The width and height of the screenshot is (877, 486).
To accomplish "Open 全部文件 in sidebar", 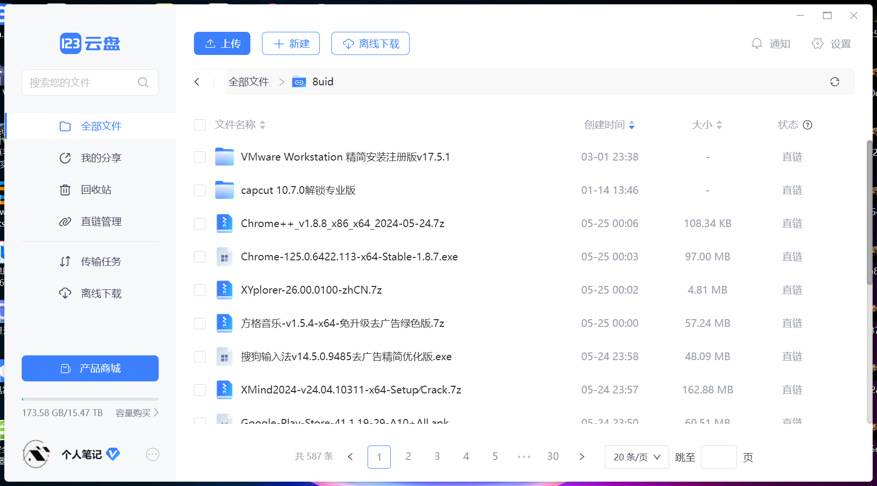I will (90, 126).
